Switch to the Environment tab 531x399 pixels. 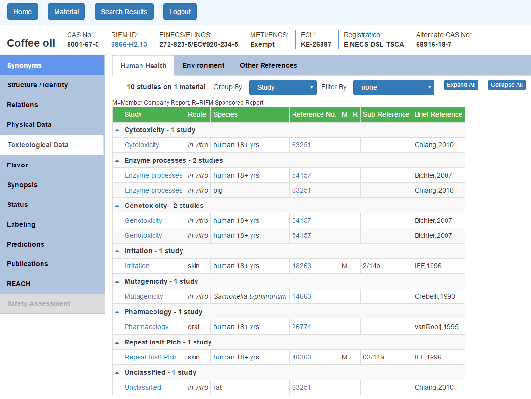[x=203, y=65]
